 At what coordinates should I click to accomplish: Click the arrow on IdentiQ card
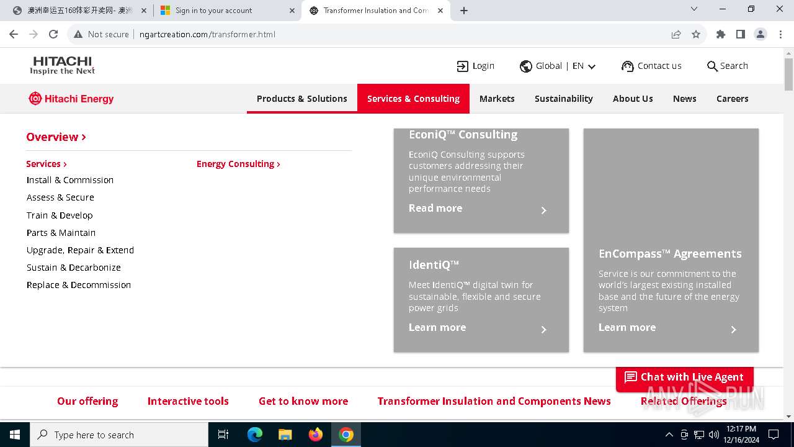click(x=543, y=330)
